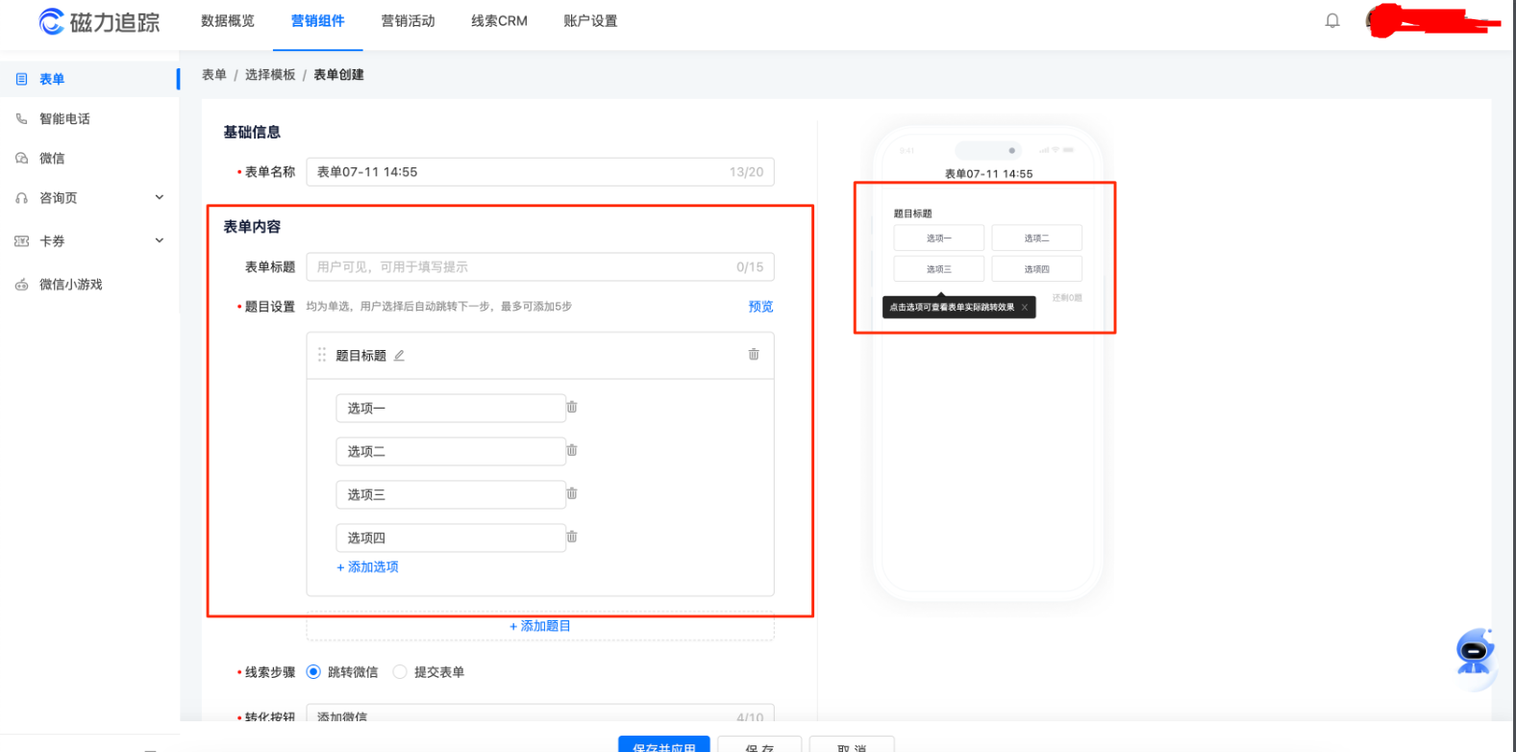Click the 磁力追踪 logo
Screen dimensions: 1516x752
[x=99, y=21]
